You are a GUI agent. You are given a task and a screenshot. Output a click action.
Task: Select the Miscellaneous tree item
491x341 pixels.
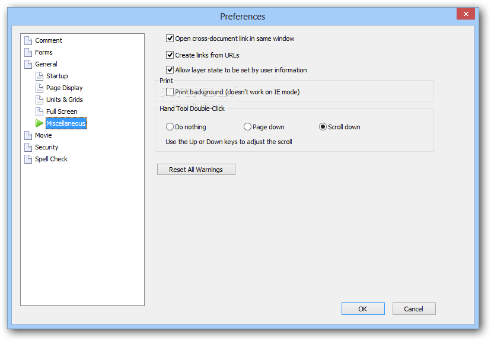tap(66, 123)
